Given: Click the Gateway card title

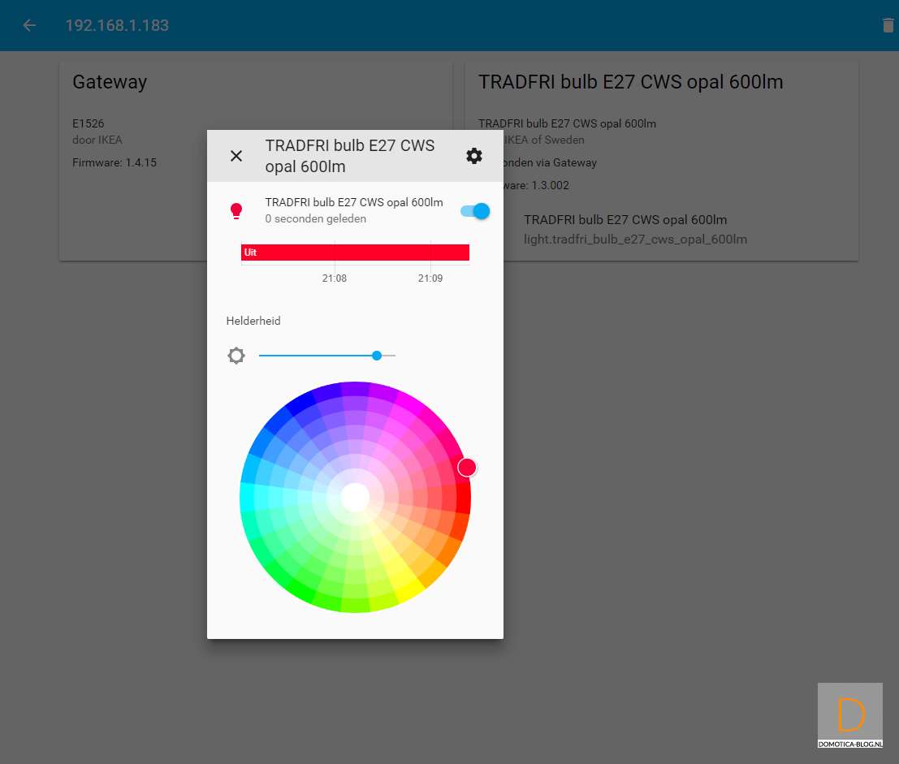Looking at the screenshot, I should tap(110, 82).
